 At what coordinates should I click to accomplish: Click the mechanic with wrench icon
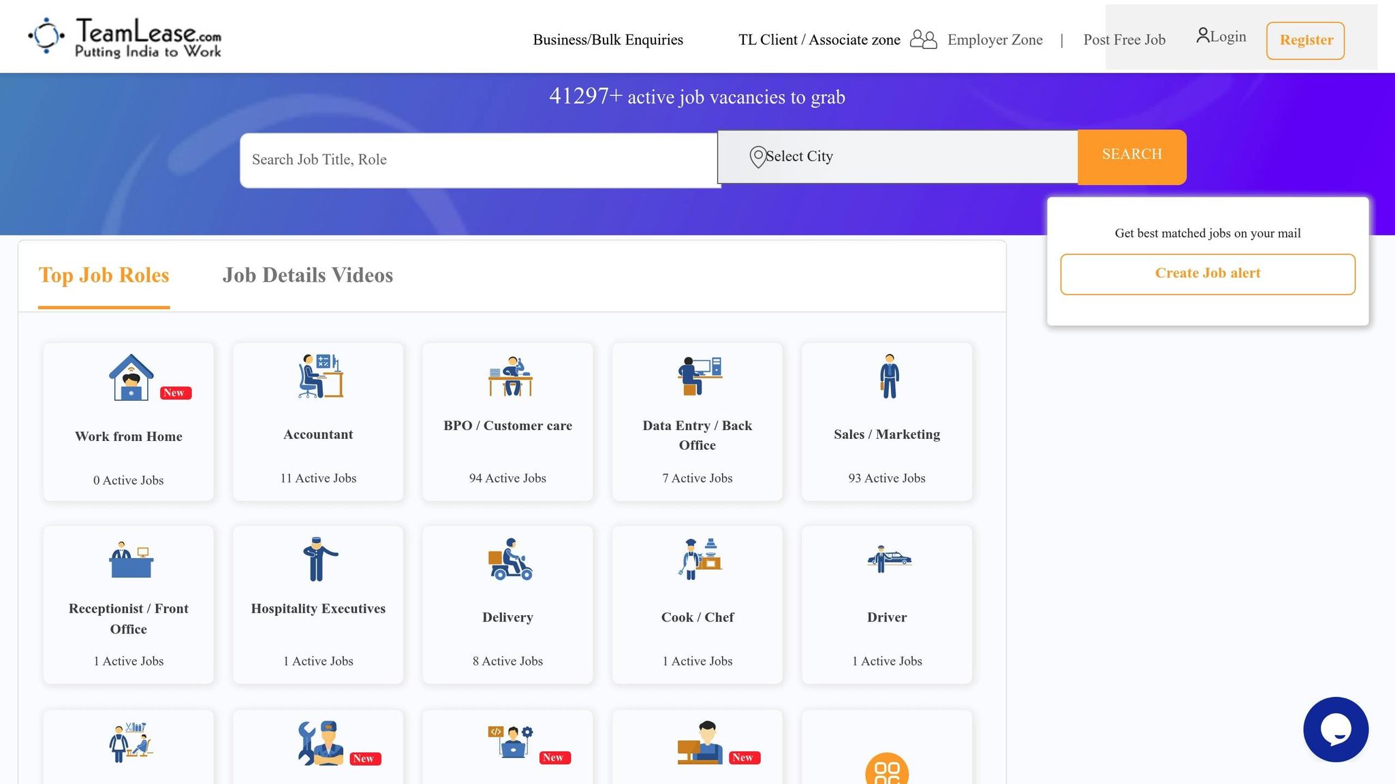coord(320,743)
